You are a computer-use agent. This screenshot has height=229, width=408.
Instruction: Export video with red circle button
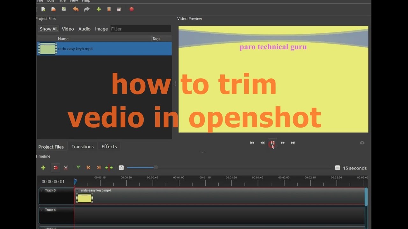pos(131,9)
